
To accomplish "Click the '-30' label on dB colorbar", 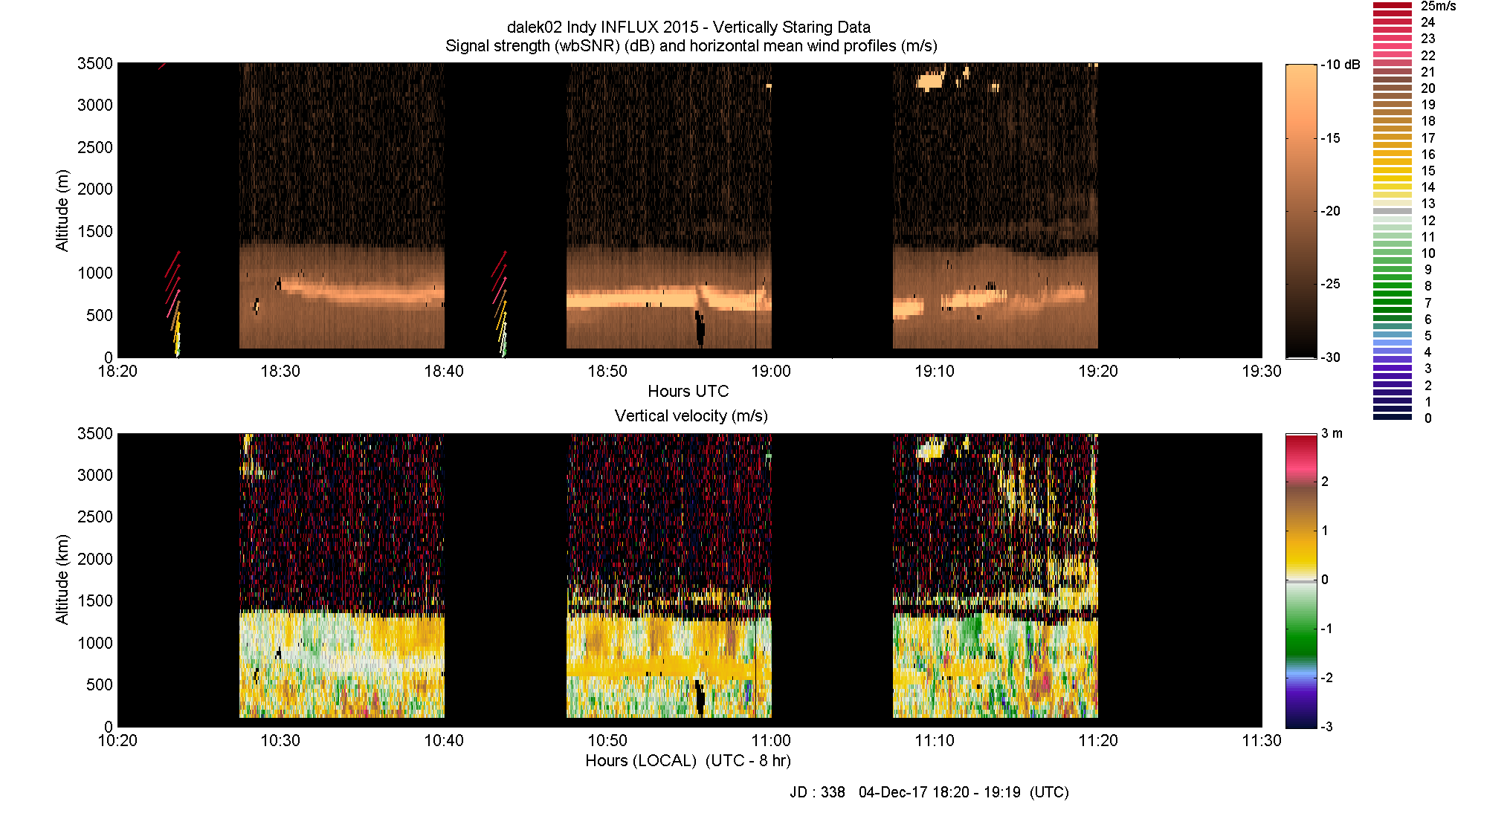I will 1331,357.
